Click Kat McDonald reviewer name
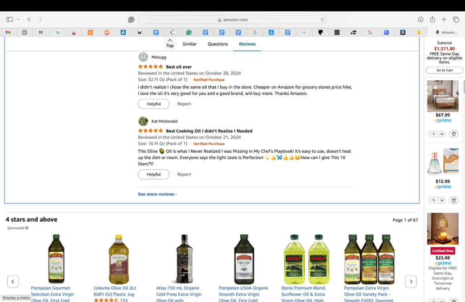465x302 pixels. pyautogui.click(x=164, y=121)
